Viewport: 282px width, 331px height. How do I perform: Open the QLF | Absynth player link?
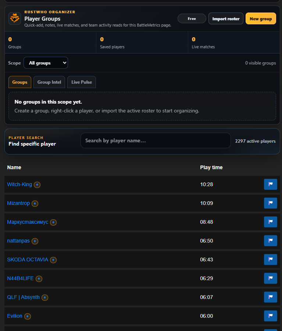click(24, 297)
